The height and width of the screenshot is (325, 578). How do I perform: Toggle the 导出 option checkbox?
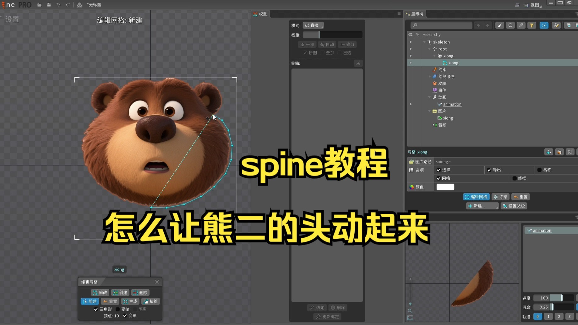[x=489, y=170]
